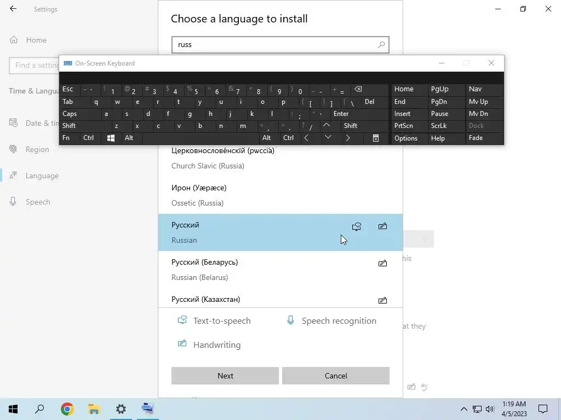
Task: Click the spacebar on On-Screen Keyboard
Action: coord(201,138)
